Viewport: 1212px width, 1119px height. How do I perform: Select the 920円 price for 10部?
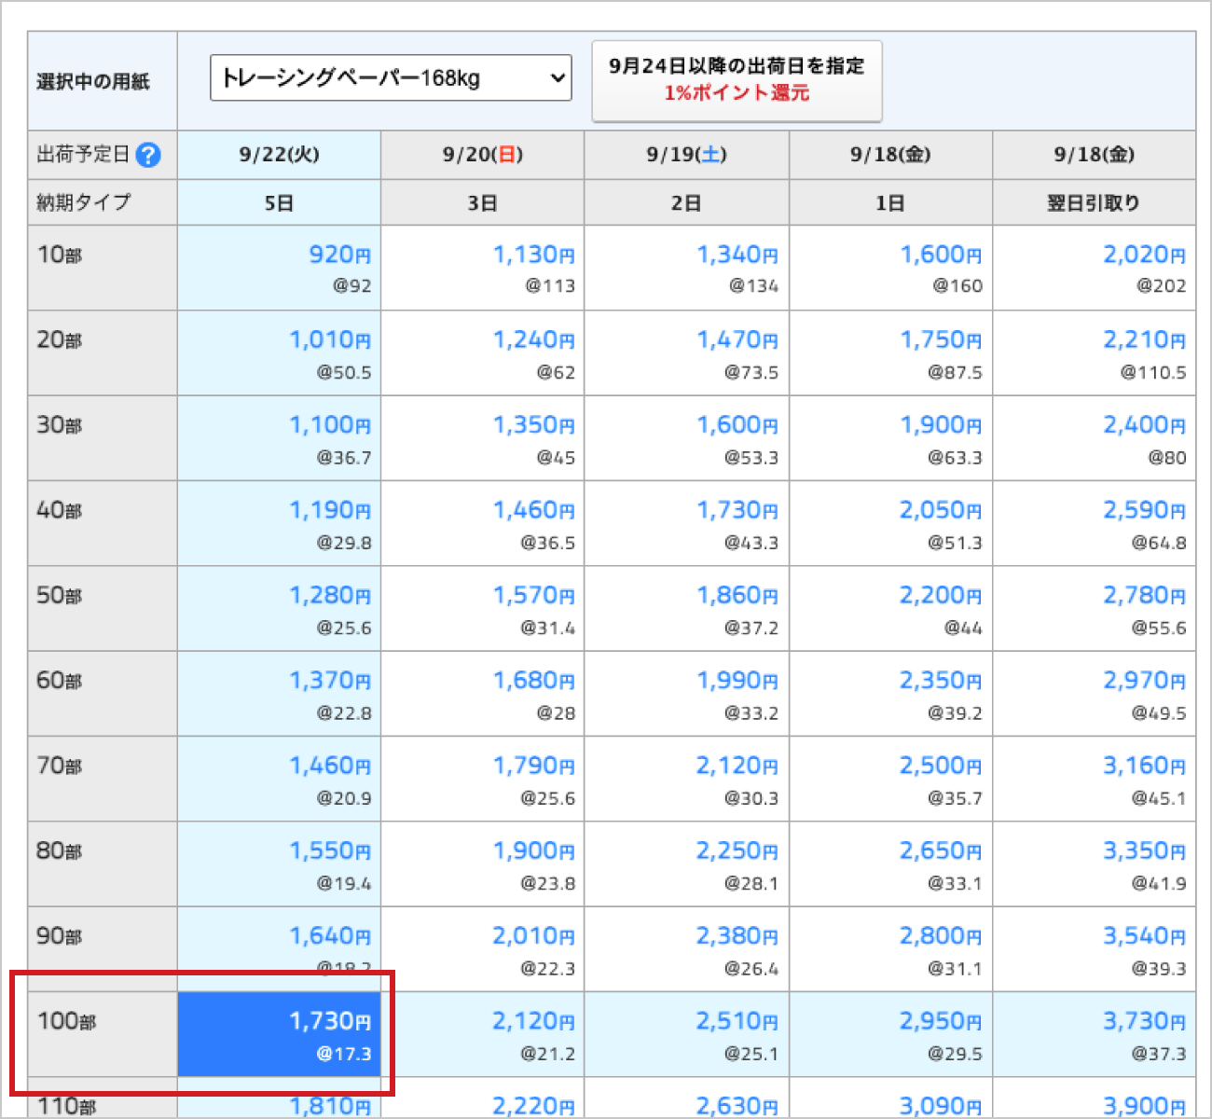279,268
